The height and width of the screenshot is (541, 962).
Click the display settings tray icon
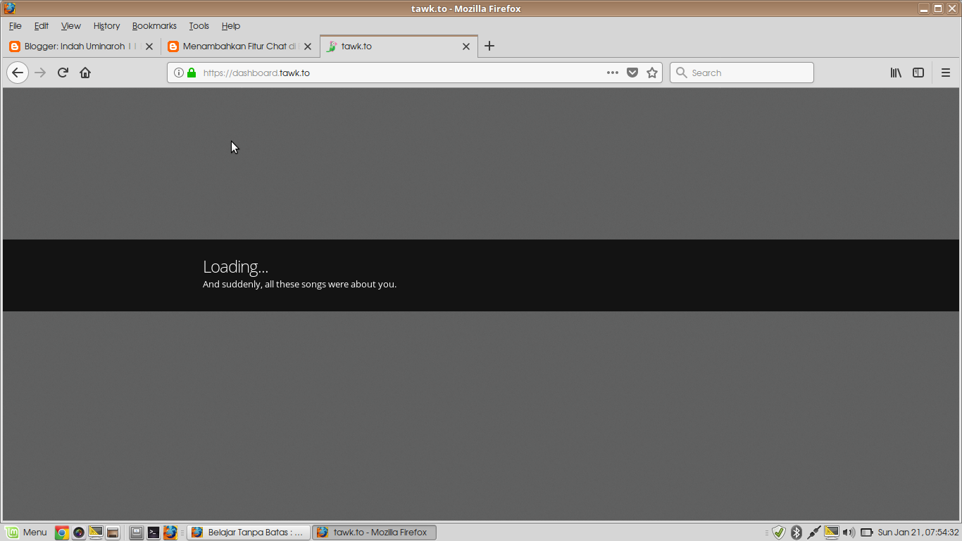[x=832, y=533]
